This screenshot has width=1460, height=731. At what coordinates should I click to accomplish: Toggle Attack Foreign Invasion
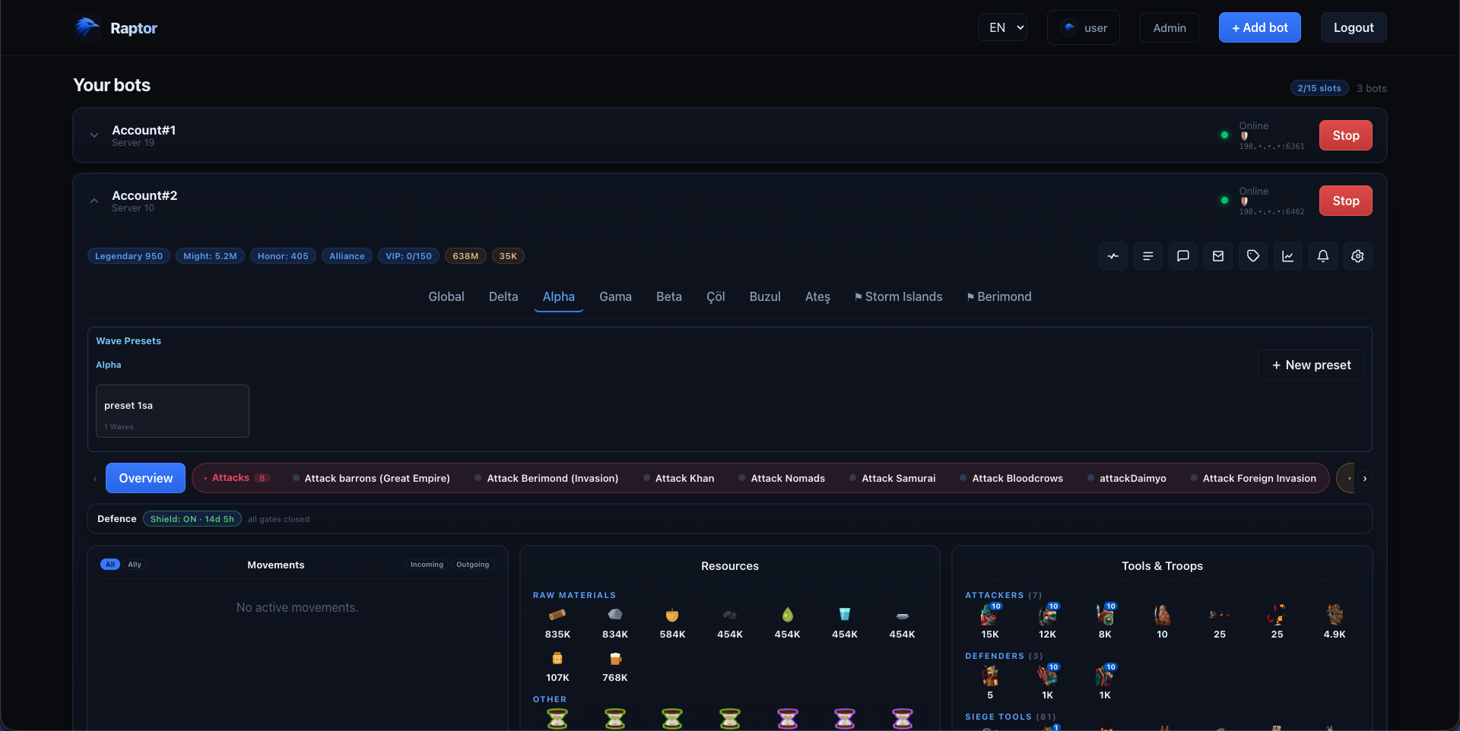[1253, 478]
